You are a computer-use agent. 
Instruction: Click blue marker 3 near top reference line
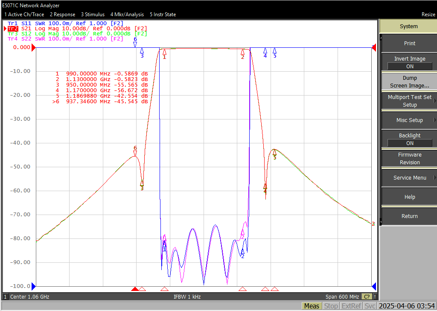142,53
